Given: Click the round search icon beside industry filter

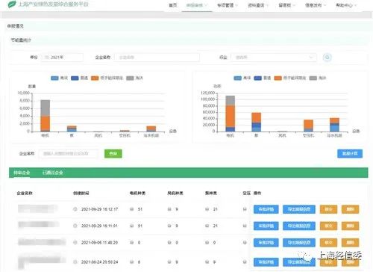Looking at the screenshot, I should click(327, 58).
